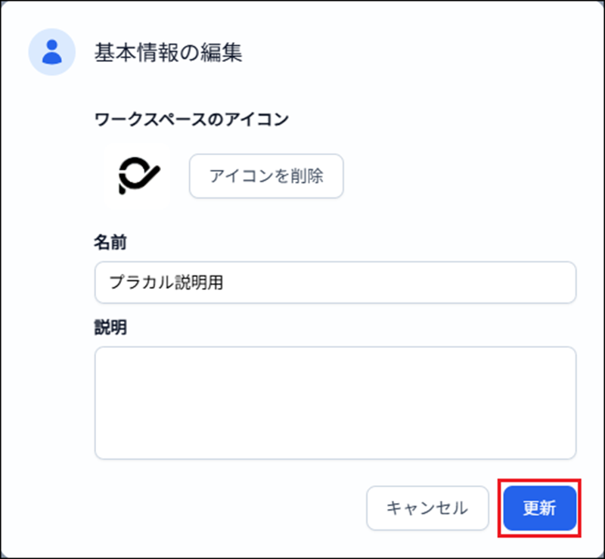605x559 pixels.
Task: Select the 説明 label text
Action: [110, 328]
